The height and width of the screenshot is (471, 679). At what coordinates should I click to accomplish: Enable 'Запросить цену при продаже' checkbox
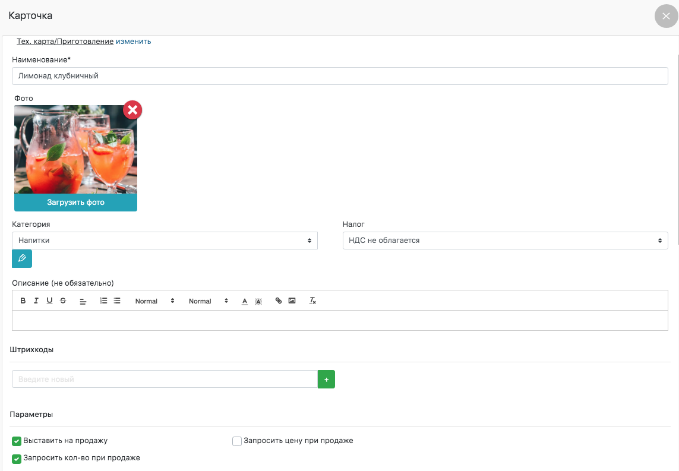pos(237,441)
